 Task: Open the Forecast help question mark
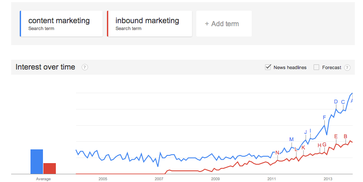click(347, 67)
